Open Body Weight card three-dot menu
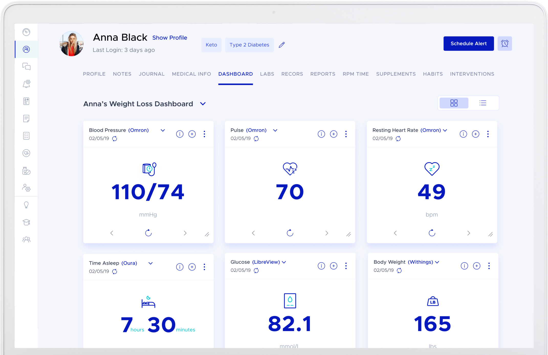The image size is (548, 355). (x=489, y=266)
